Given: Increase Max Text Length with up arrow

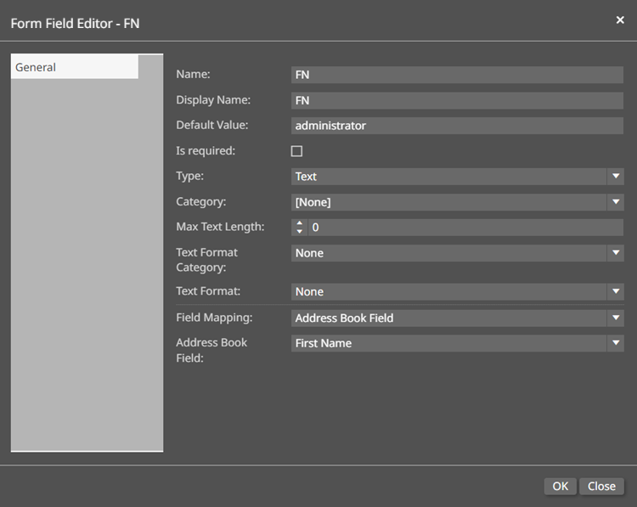Looking at the screenshot, I should click(x=299, y=223).
